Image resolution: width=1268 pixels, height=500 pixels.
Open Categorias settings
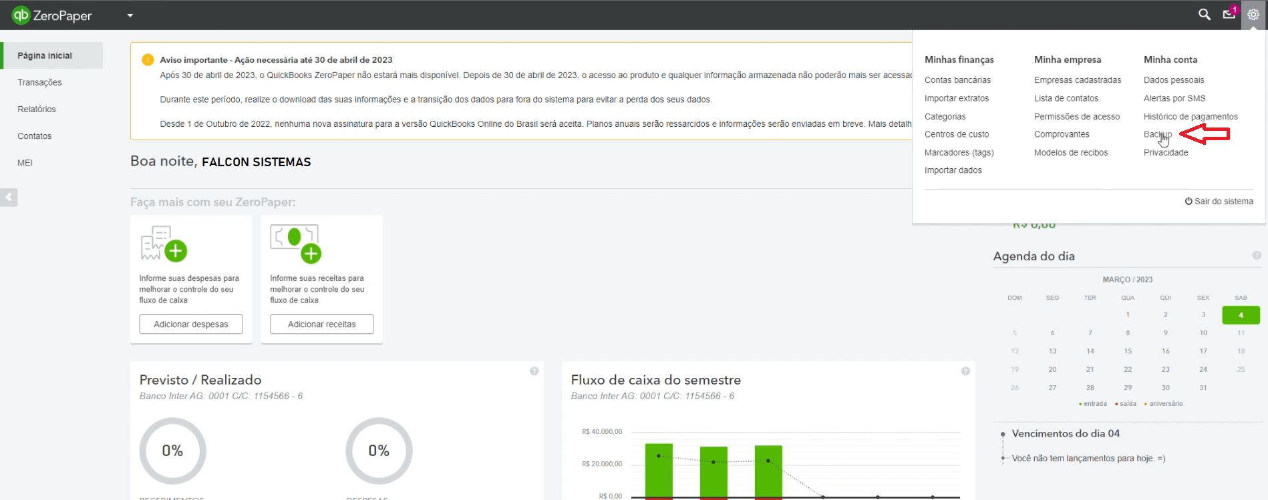pyautogui.click(x=945, y=116)
